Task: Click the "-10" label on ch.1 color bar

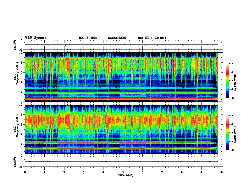Action: click(x=233, y=98)
